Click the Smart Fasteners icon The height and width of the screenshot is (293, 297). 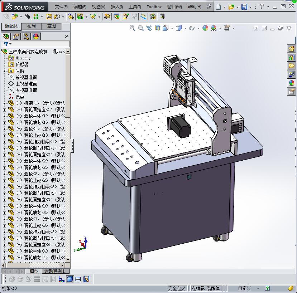point(49,17)
